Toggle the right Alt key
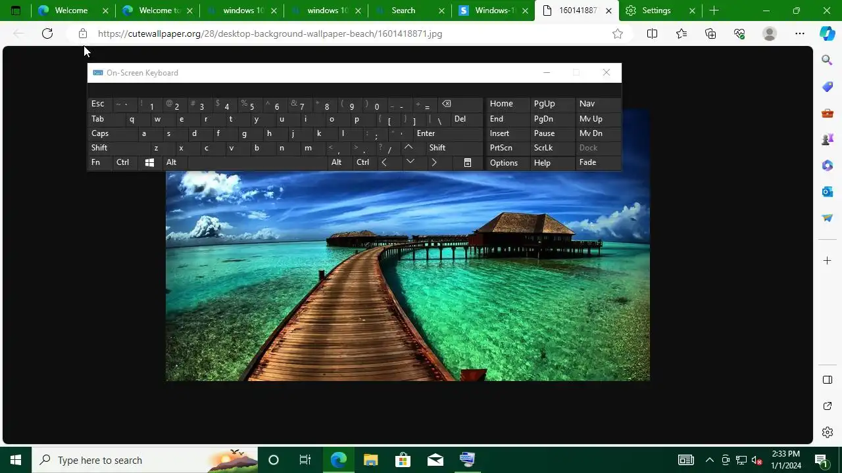The image size is (842, 473). [x=339, y=162]
